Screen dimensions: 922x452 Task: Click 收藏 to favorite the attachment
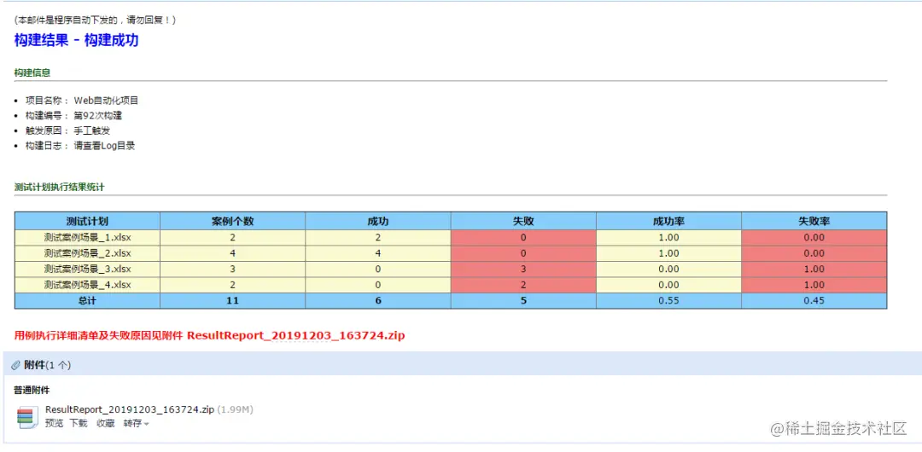point(106,423)
